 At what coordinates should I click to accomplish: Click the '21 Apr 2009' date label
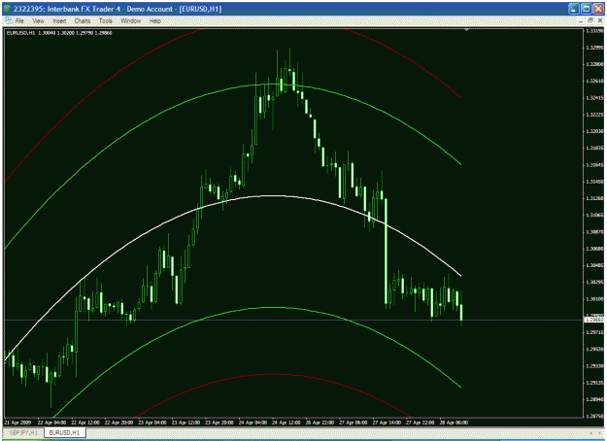pyautogui.click(x=17, y=423)
